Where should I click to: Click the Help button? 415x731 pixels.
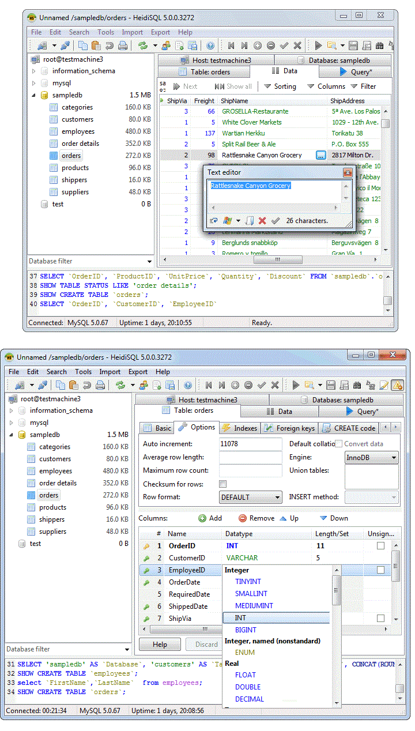[x=160, y=645]
